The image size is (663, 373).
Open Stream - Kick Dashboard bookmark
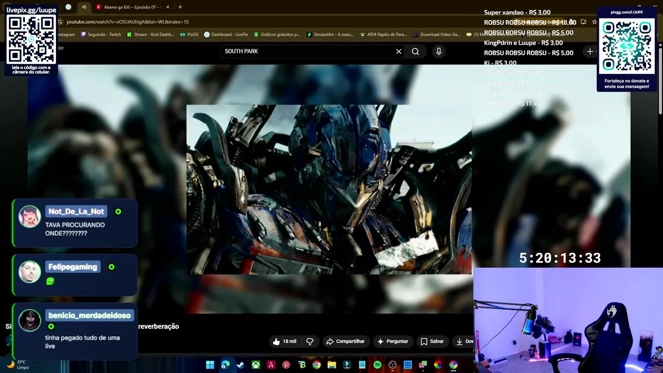tap(150, 35)
